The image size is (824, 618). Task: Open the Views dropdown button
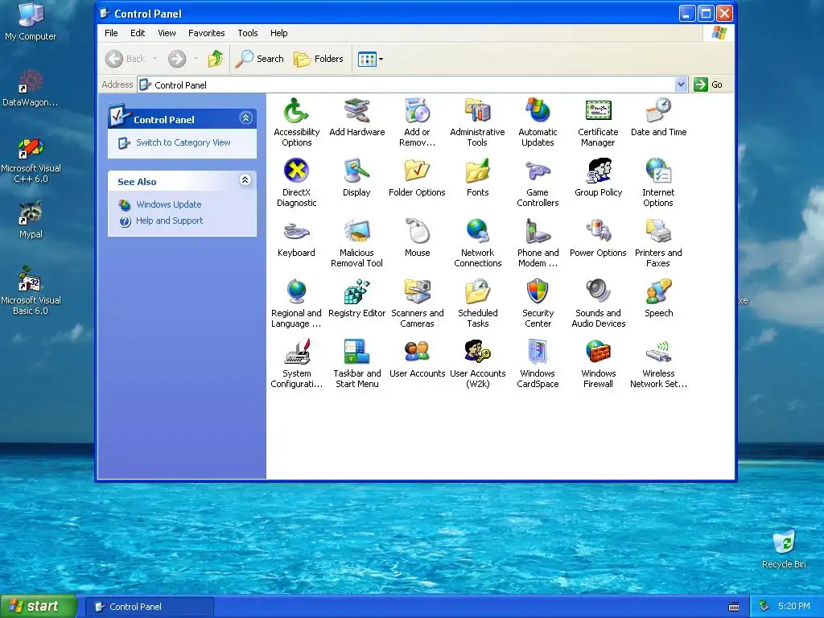370,59
